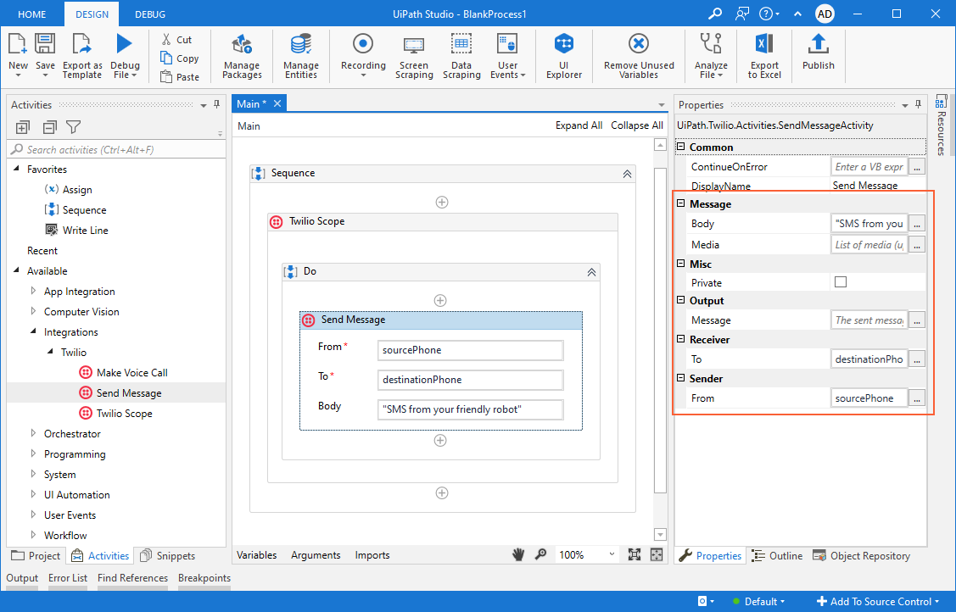Screen dimensions: 956x612
Task: Open the Arguments panel
Action: coord(316,554)
